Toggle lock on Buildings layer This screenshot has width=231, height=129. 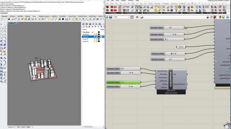97,34
